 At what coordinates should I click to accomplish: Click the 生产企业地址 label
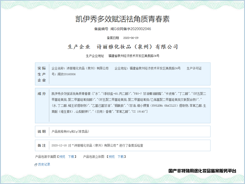(x=95, y=56)
